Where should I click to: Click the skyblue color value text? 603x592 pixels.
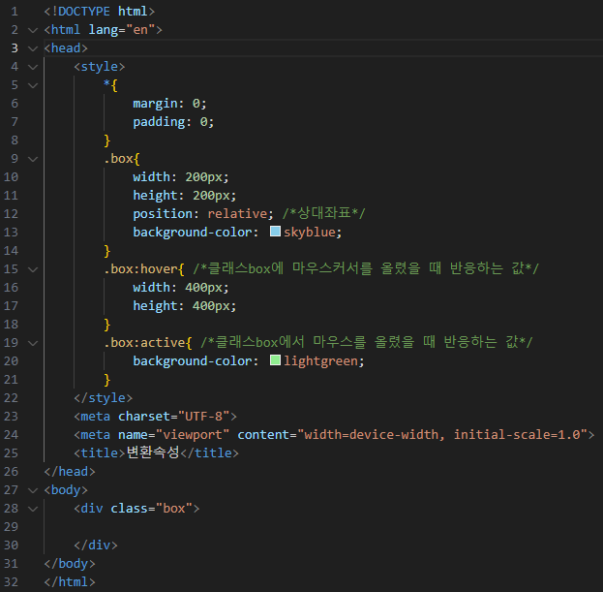tap(310, 233)
